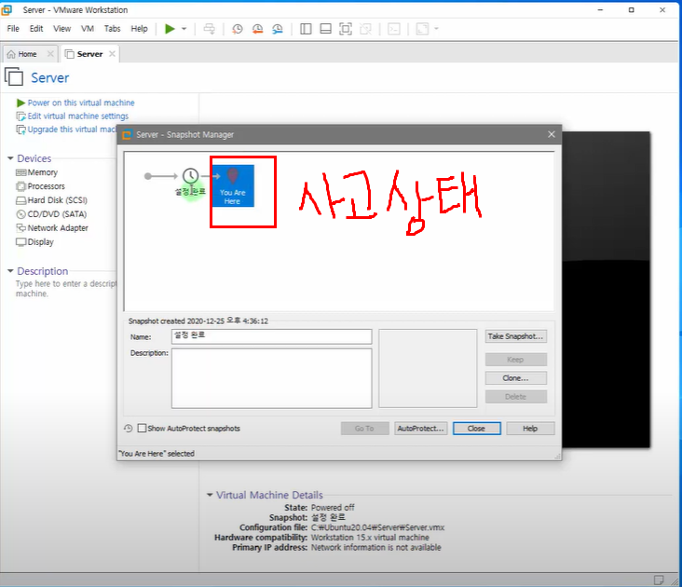Open the stretch guest dropdown arrow
The image size is (682, 587).
436,29
